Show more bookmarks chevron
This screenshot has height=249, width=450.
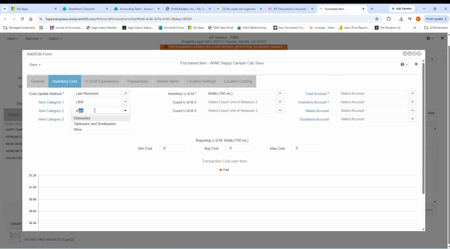[415, 27]
